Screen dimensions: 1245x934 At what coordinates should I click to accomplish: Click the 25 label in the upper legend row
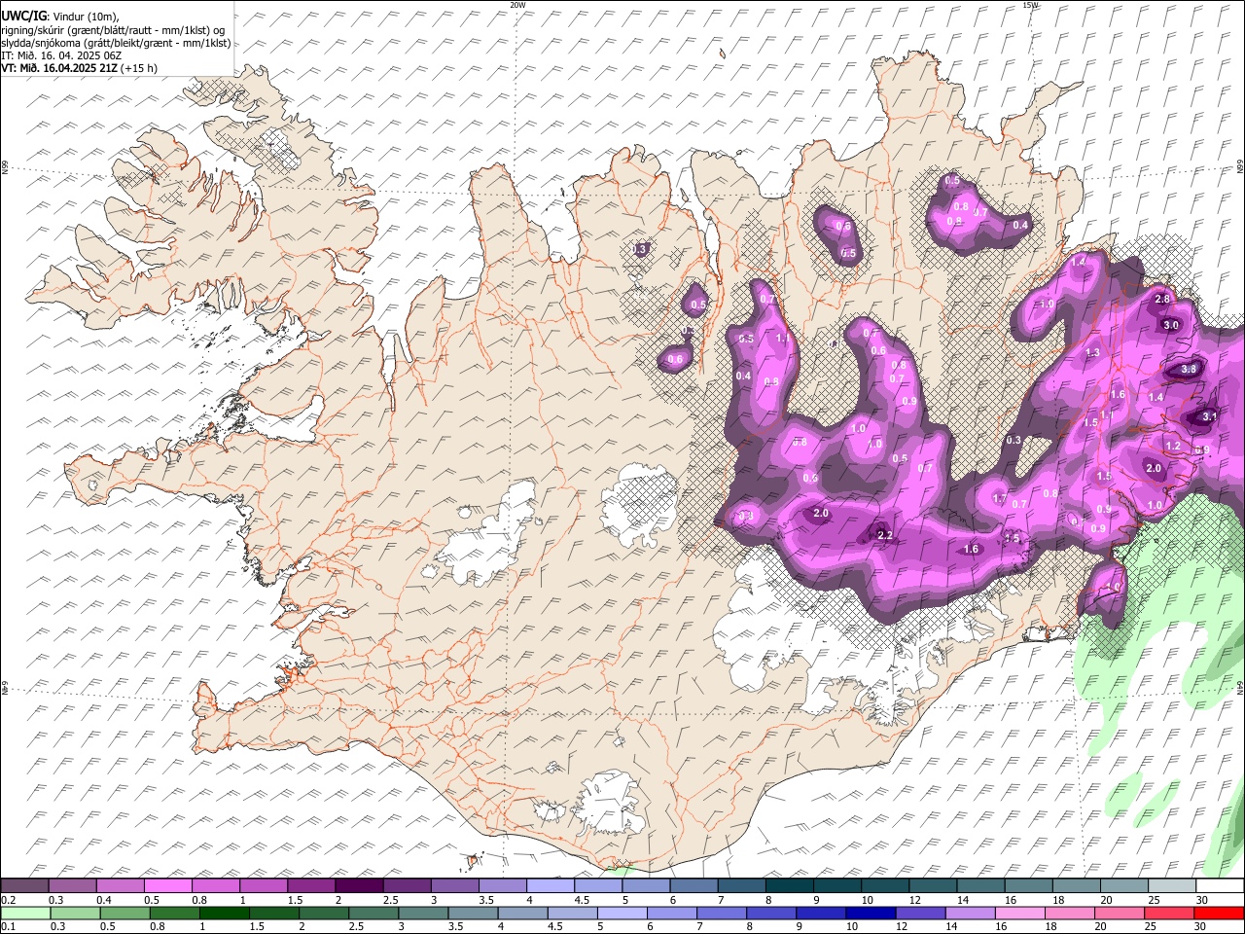click(x=1154, y=900)
